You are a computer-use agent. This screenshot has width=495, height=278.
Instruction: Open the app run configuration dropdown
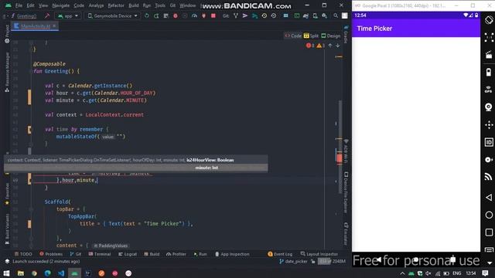tap(68, 15)
